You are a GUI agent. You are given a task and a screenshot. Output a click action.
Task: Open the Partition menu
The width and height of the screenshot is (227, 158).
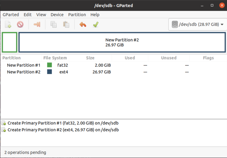tap(77, 15)
